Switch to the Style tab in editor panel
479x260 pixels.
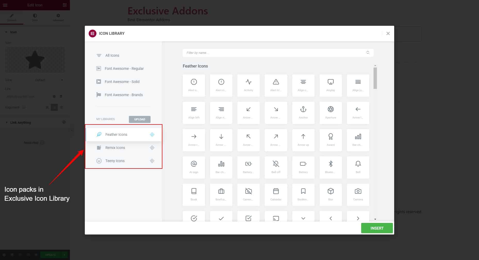(35, 18)
